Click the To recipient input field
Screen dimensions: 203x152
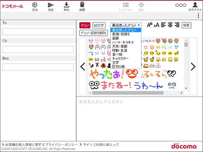tap(38, 31)
